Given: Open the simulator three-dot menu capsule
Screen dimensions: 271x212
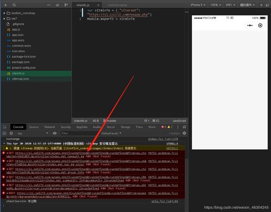Looking at the screenshot, I should 250,25.
